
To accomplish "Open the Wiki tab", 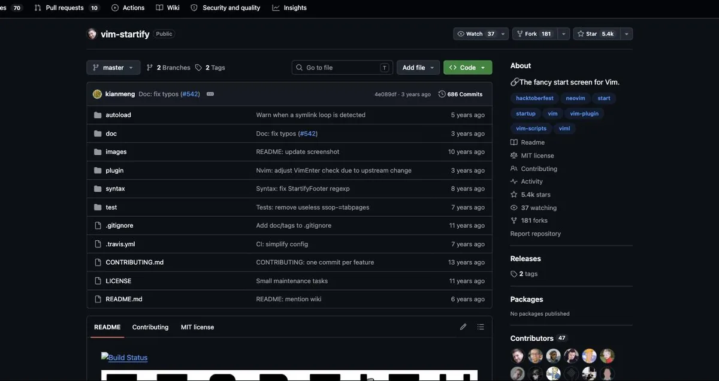I will pos(167,8).
